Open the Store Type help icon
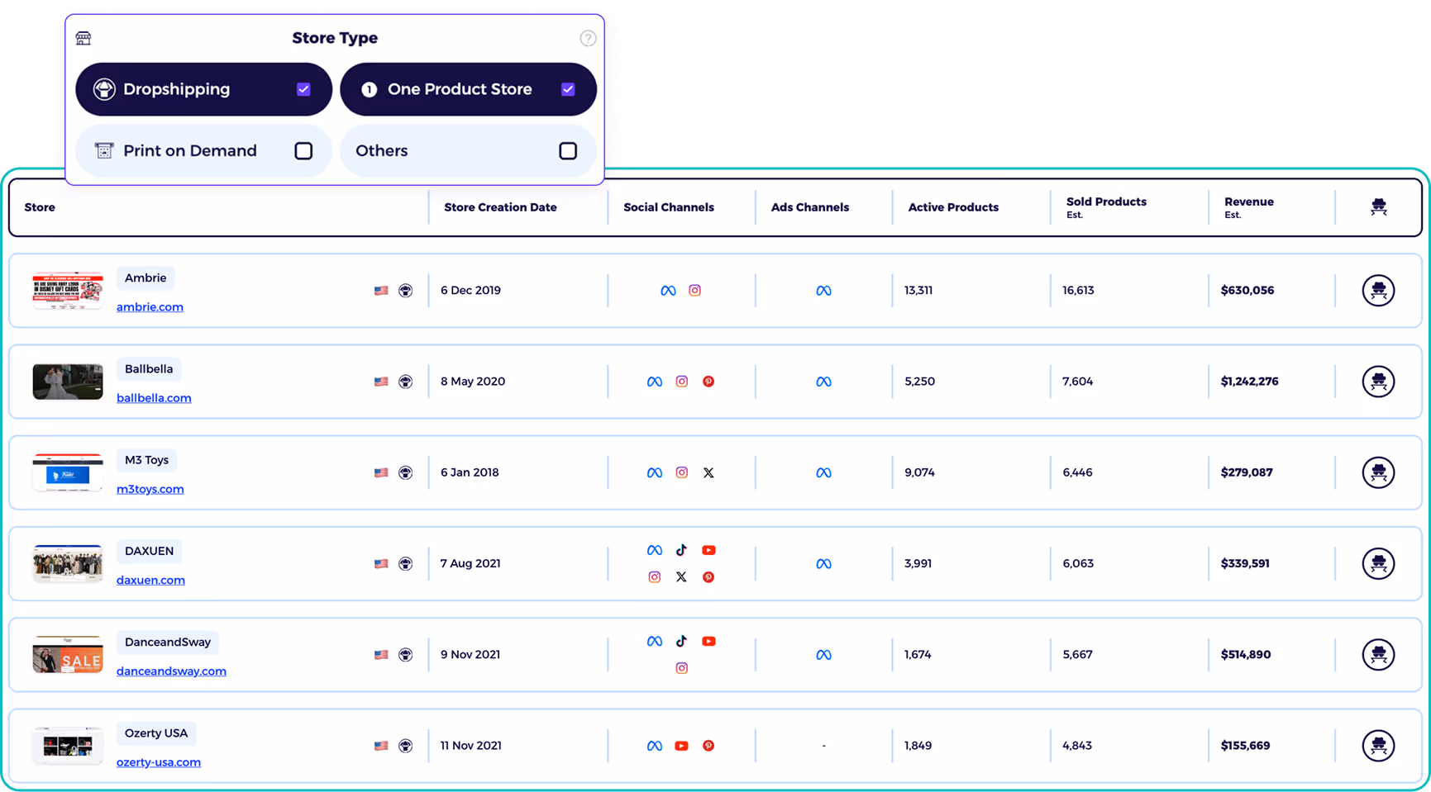This screenshot has height=792, width=1431. 588,38
